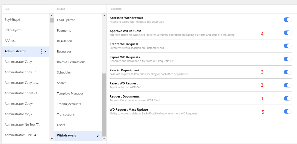Screen dimensions: 297x144
Task: Toggle Approve WD Request permission
Action: (287, 33)
